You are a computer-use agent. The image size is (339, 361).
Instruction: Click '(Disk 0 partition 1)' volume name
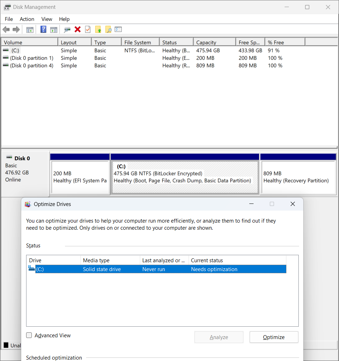[32, 58]
